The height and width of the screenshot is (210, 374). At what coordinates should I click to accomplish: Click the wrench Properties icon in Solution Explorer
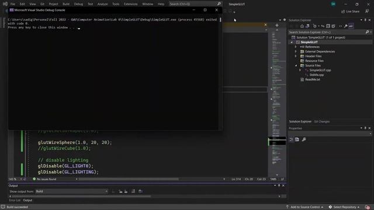(345, 26)
